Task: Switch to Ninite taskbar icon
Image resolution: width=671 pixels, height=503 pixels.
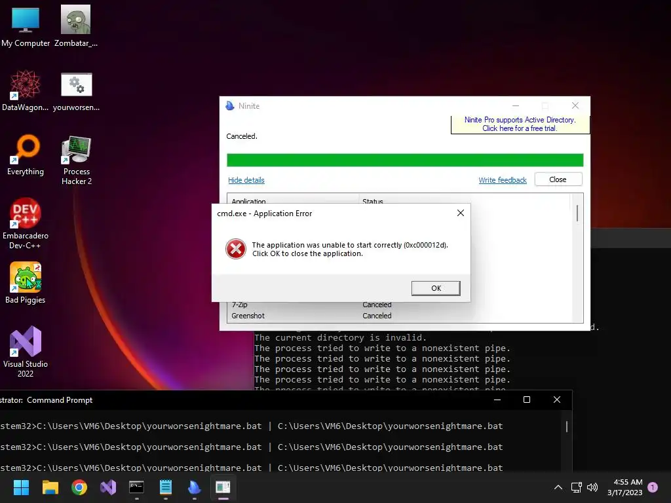Action: (x=194, y=487)
